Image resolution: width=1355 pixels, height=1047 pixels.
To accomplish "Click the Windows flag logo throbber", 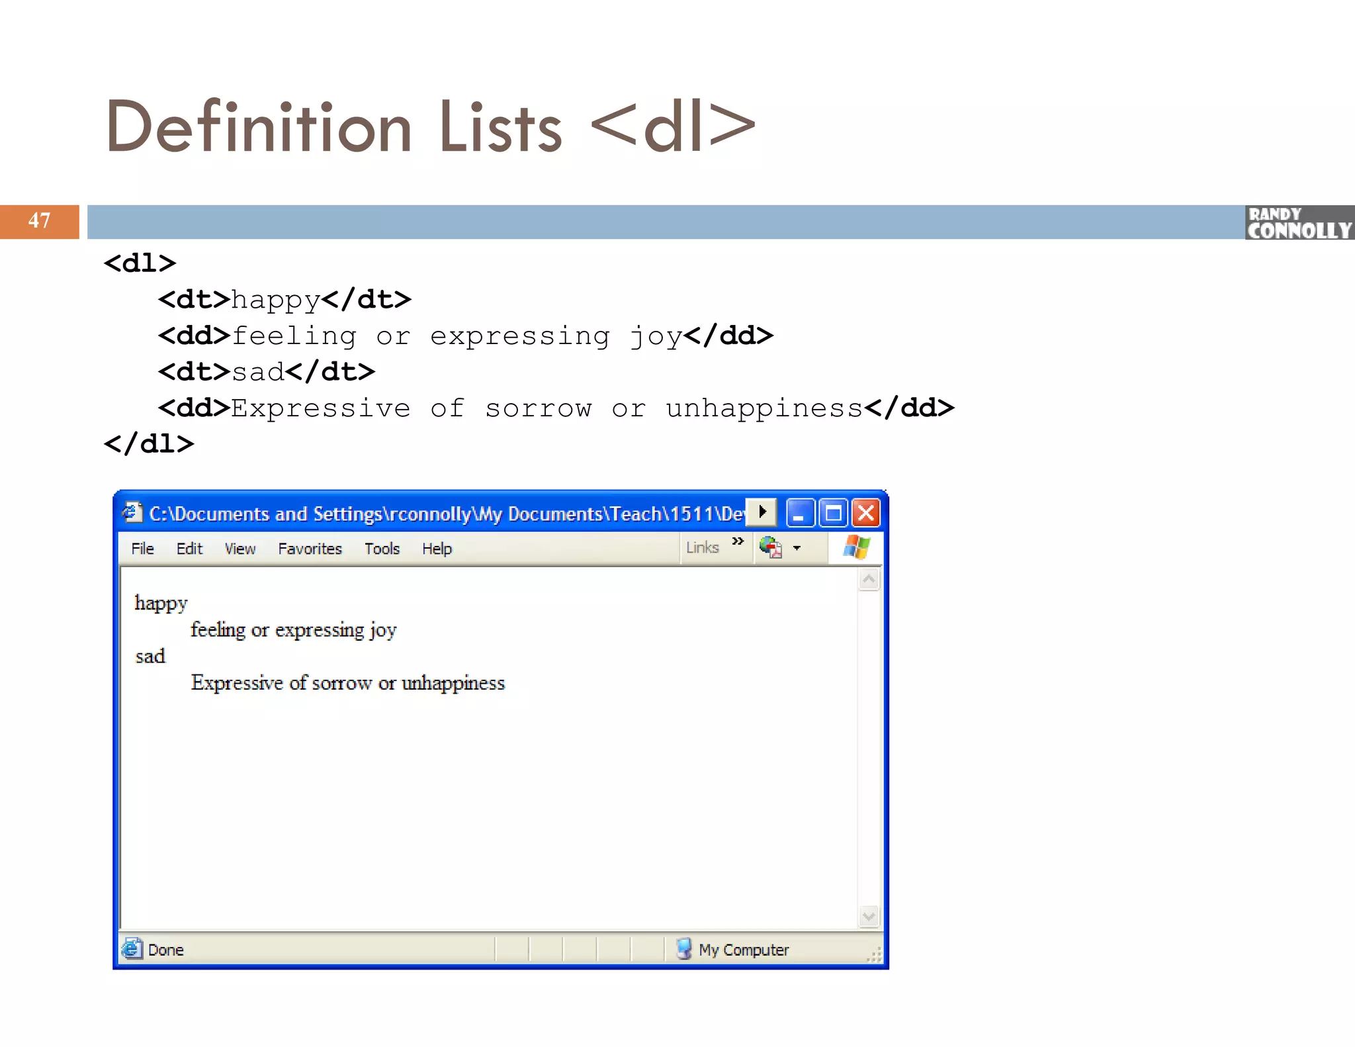I will point(856,547).
